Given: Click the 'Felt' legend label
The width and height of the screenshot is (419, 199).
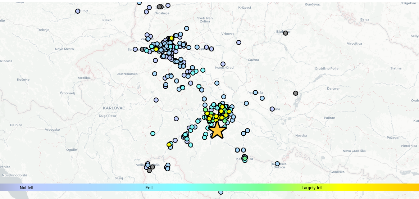Looking at the screenshot, I should point(149,188).
